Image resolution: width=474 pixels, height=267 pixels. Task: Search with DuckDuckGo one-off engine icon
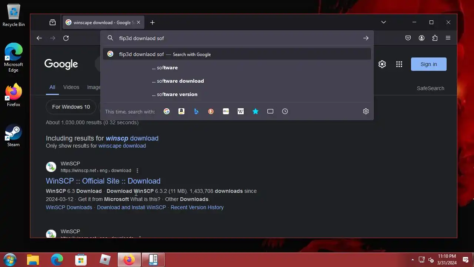211,111
